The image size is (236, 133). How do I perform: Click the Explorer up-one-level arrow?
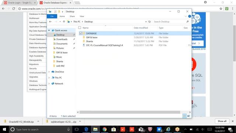(64, 22)
